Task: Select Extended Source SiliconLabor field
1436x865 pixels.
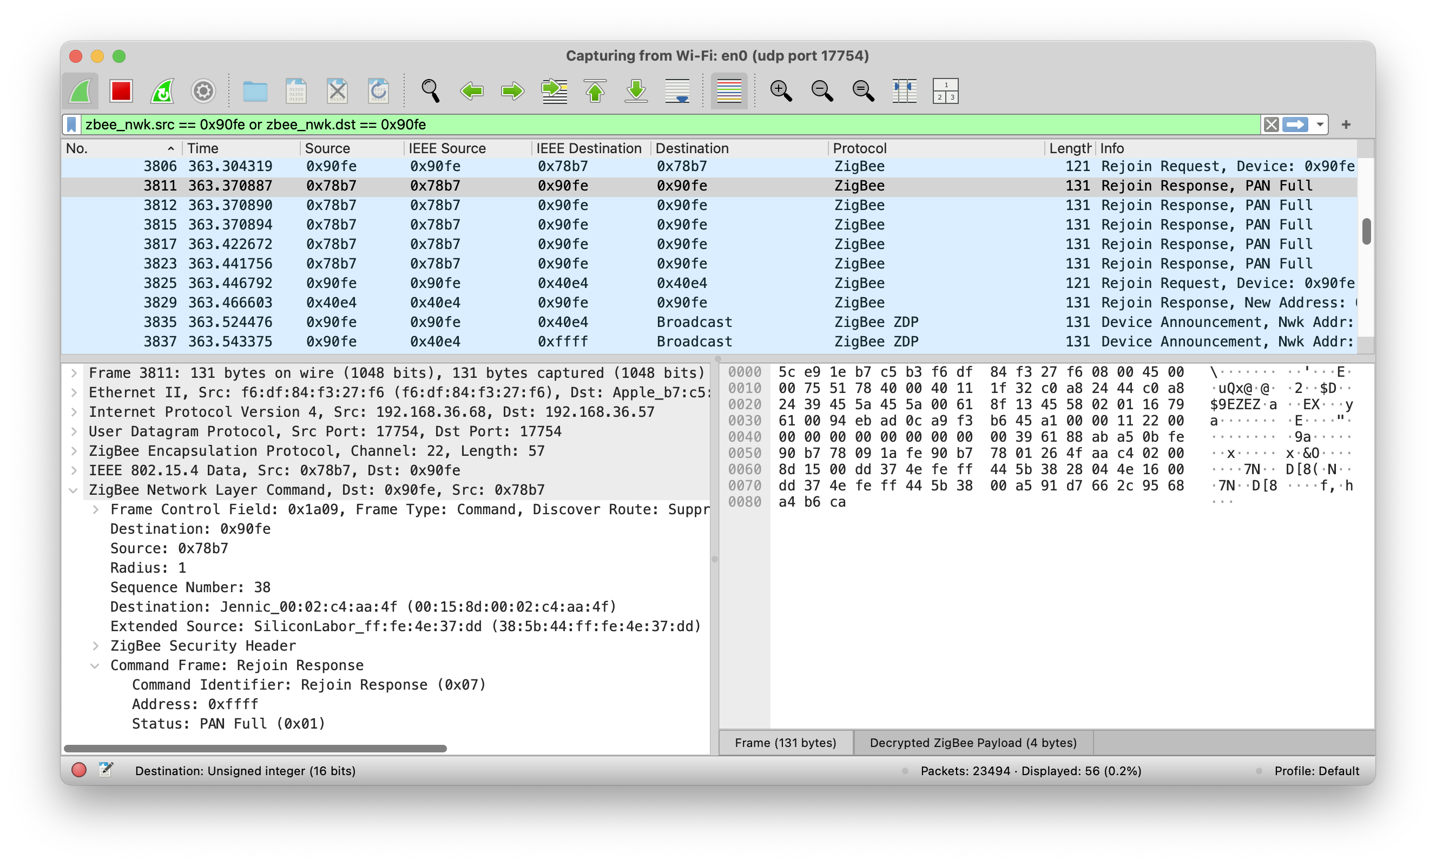Action: click(405, 627)
